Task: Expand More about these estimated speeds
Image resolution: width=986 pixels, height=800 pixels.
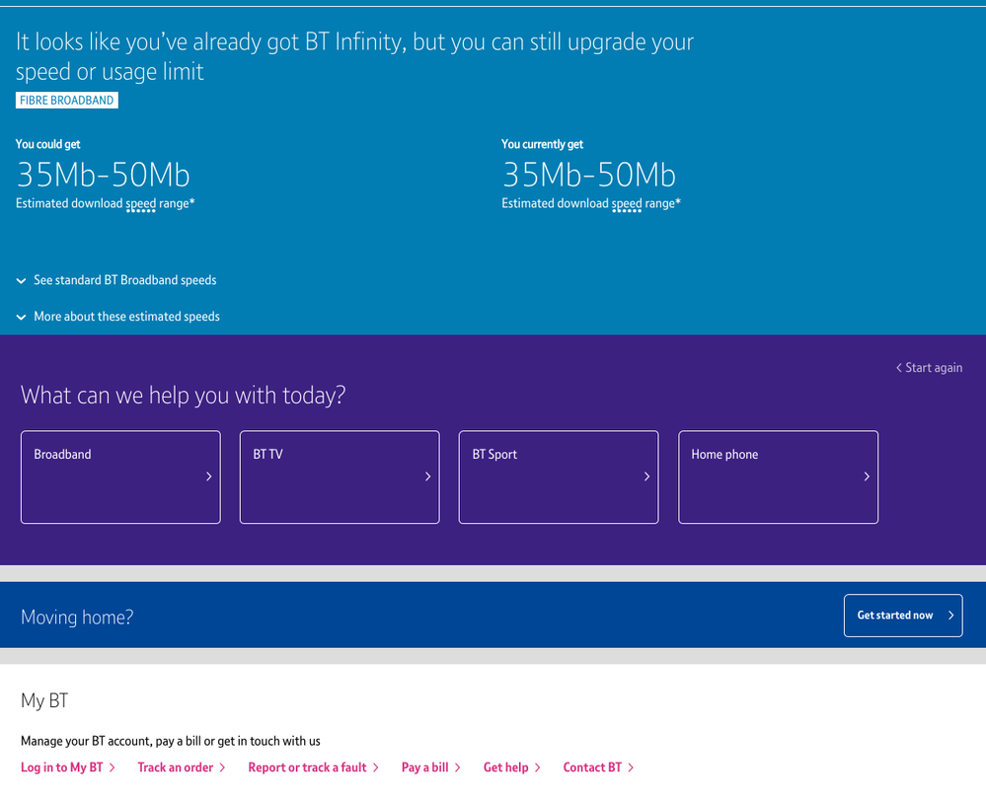Action: click(x=118, y=317)
